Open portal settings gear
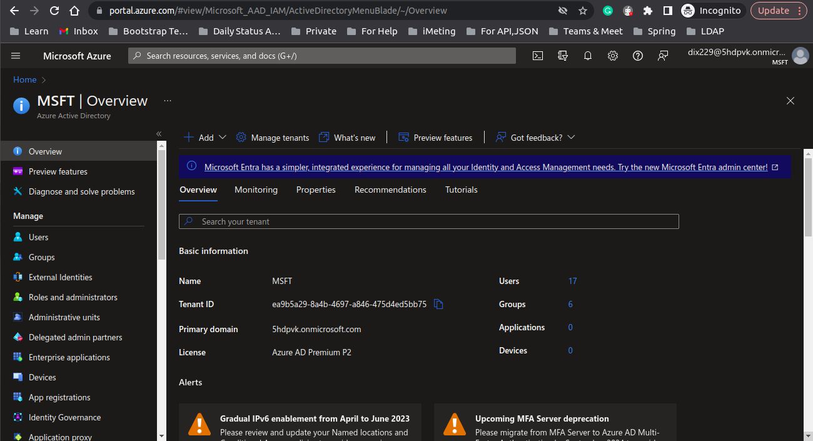This screenshot has width=813, height=441. click(x=613, y=56)
